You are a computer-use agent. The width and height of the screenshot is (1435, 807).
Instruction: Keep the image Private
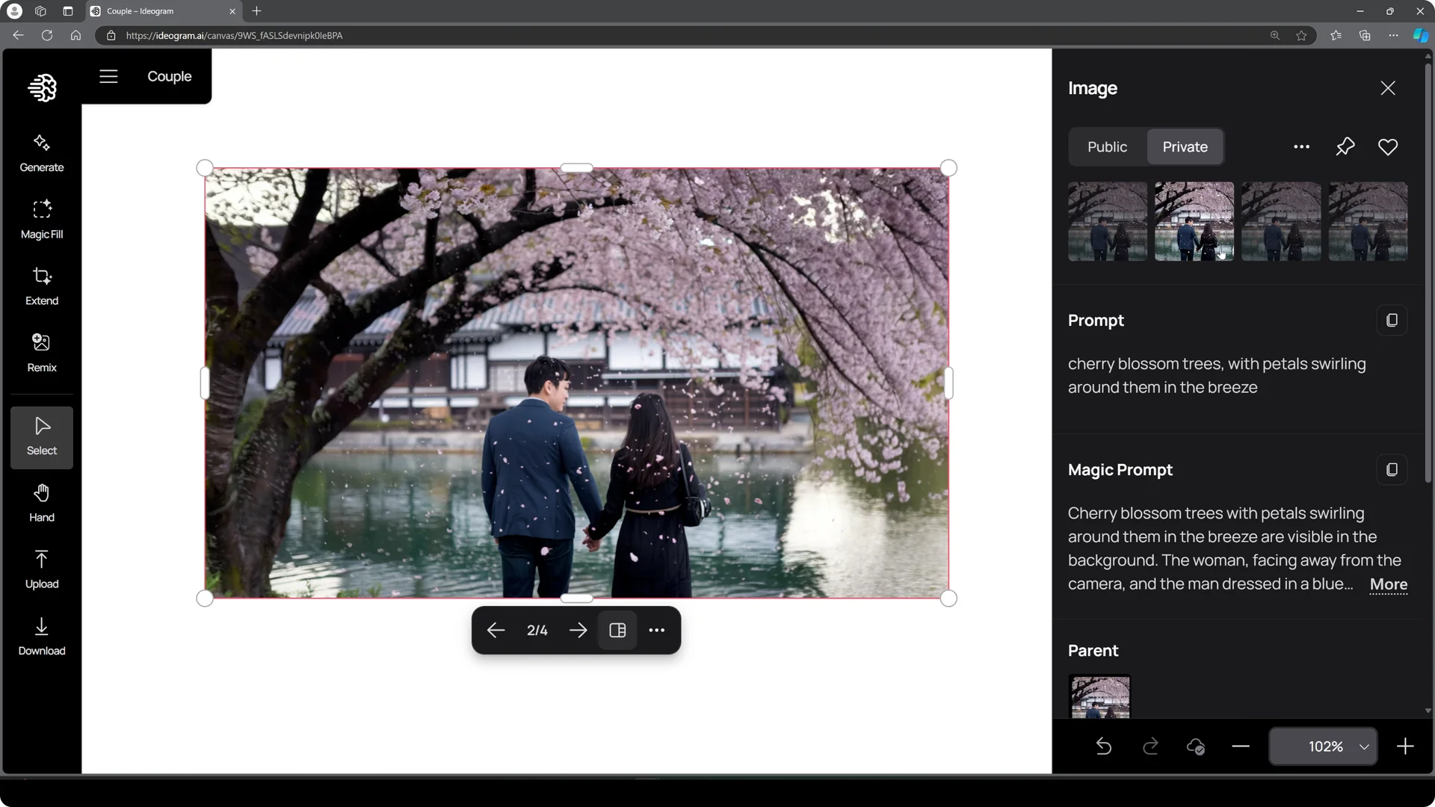pyautogui.click(x=1185, y=146)
